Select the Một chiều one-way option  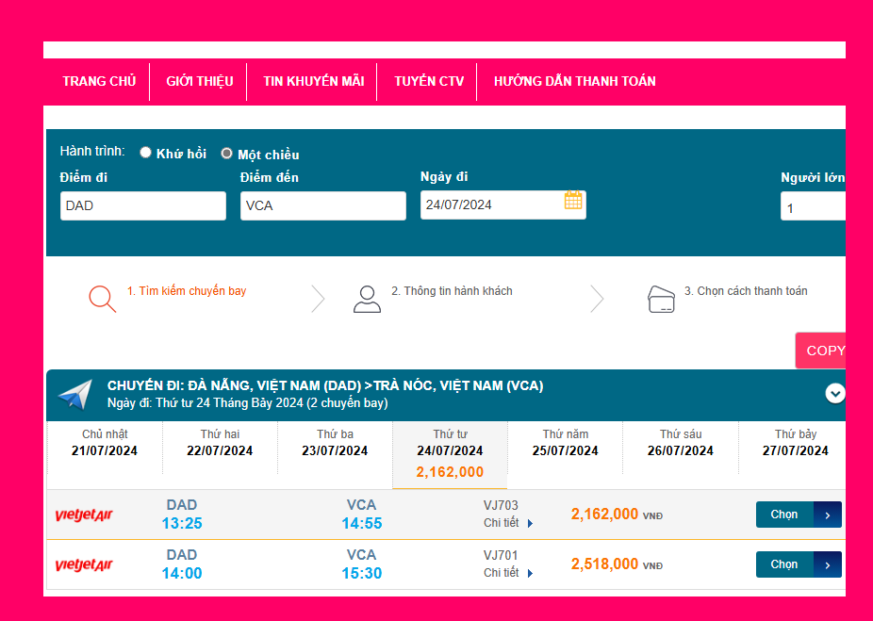(226, 153)
